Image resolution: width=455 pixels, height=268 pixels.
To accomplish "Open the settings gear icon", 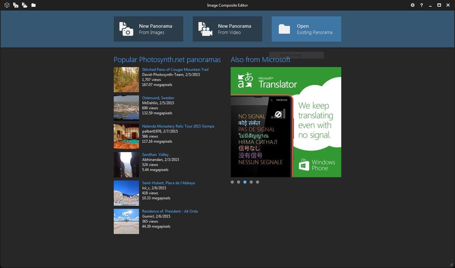I will (x=412, y=5).
